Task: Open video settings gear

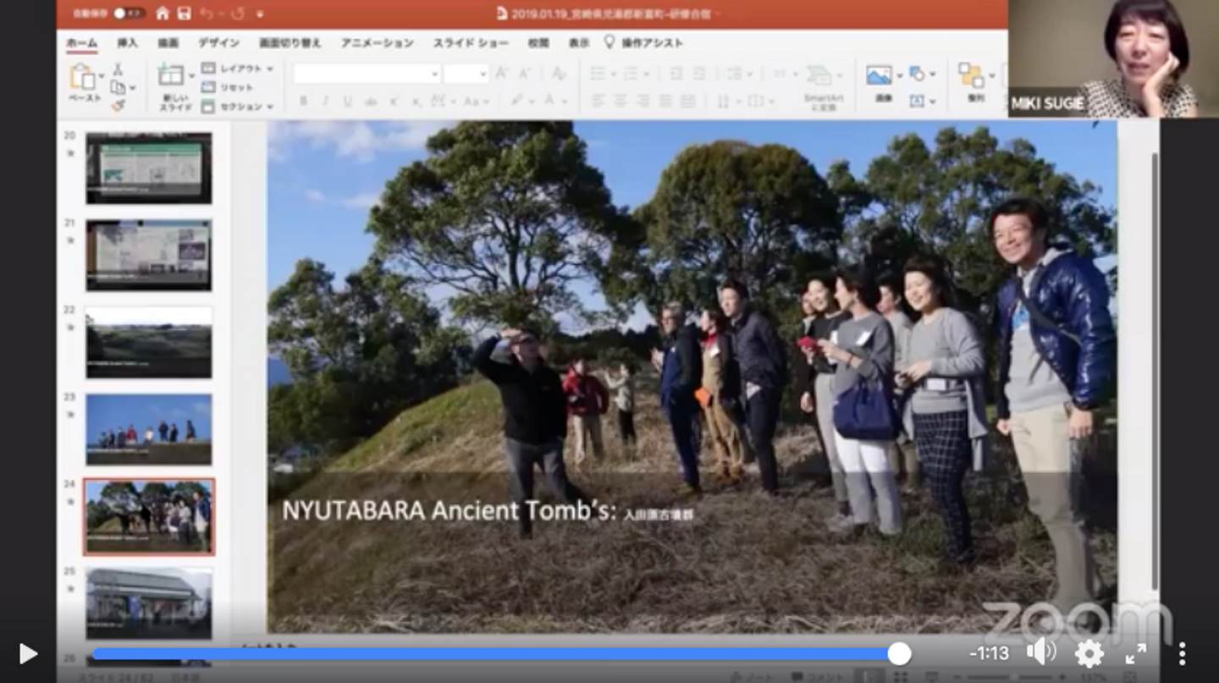Action: tap(1089, 653)
